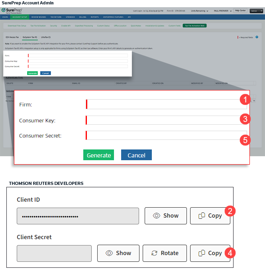Rotate the Client Secret
This screenshot has width=265, height=271.
165,253
